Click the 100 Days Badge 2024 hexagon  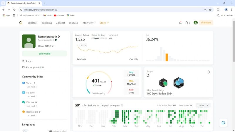[x=179, y=83]
